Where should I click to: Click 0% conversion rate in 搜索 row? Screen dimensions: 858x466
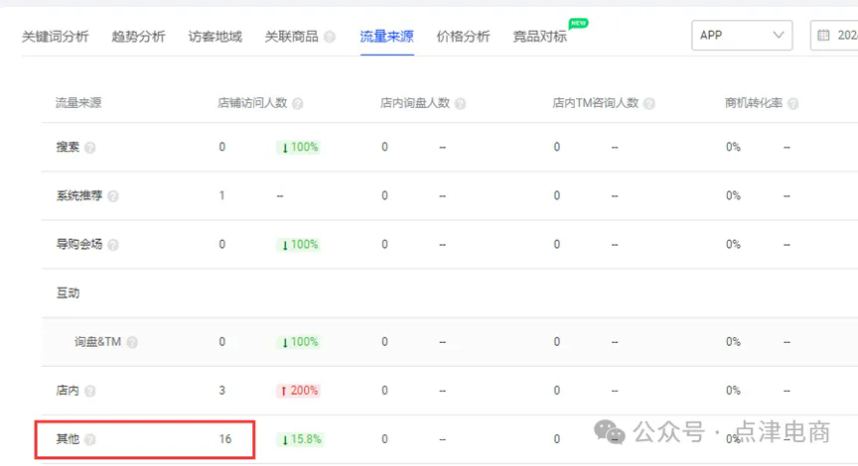[733, 147]
